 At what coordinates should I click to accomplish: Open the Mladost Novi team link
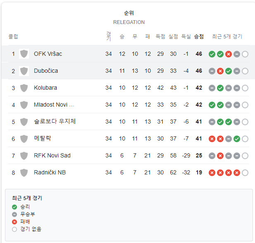pos(54,105)
